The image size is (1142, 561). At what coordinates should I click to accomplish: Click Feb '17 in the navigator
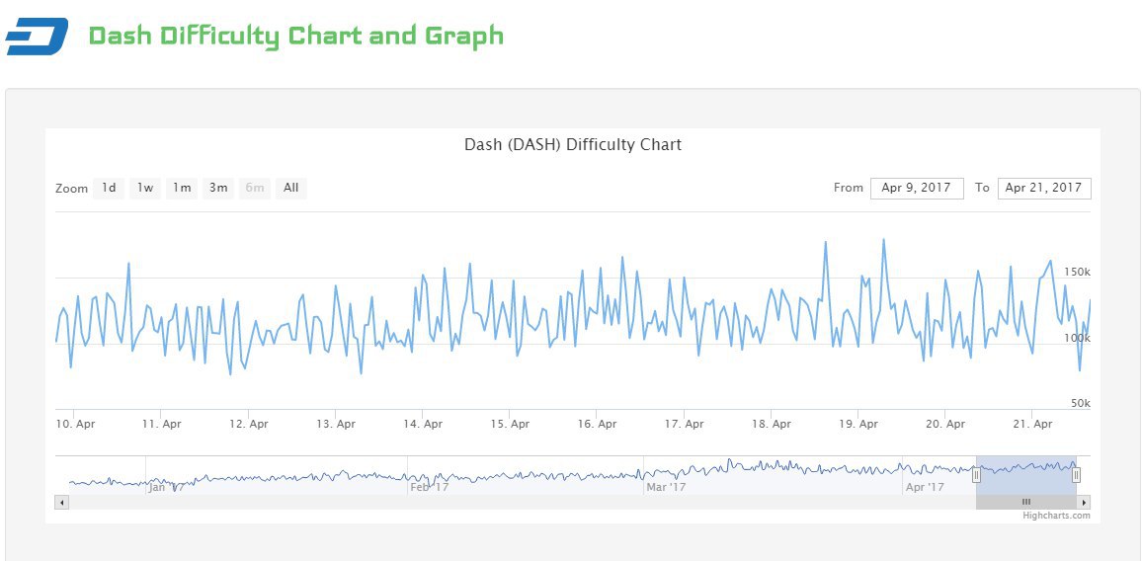(429, 487)
